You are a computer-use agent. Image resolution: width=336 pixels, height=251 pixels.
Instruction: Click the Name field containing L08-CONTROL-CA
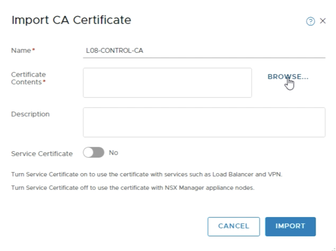tap(204, 51)
